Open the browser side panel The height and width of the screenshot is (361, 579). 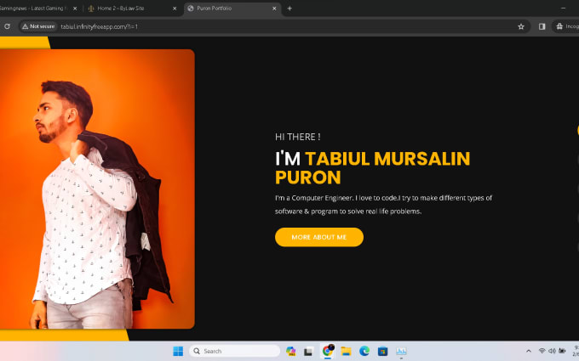click(x=542, y=26)
